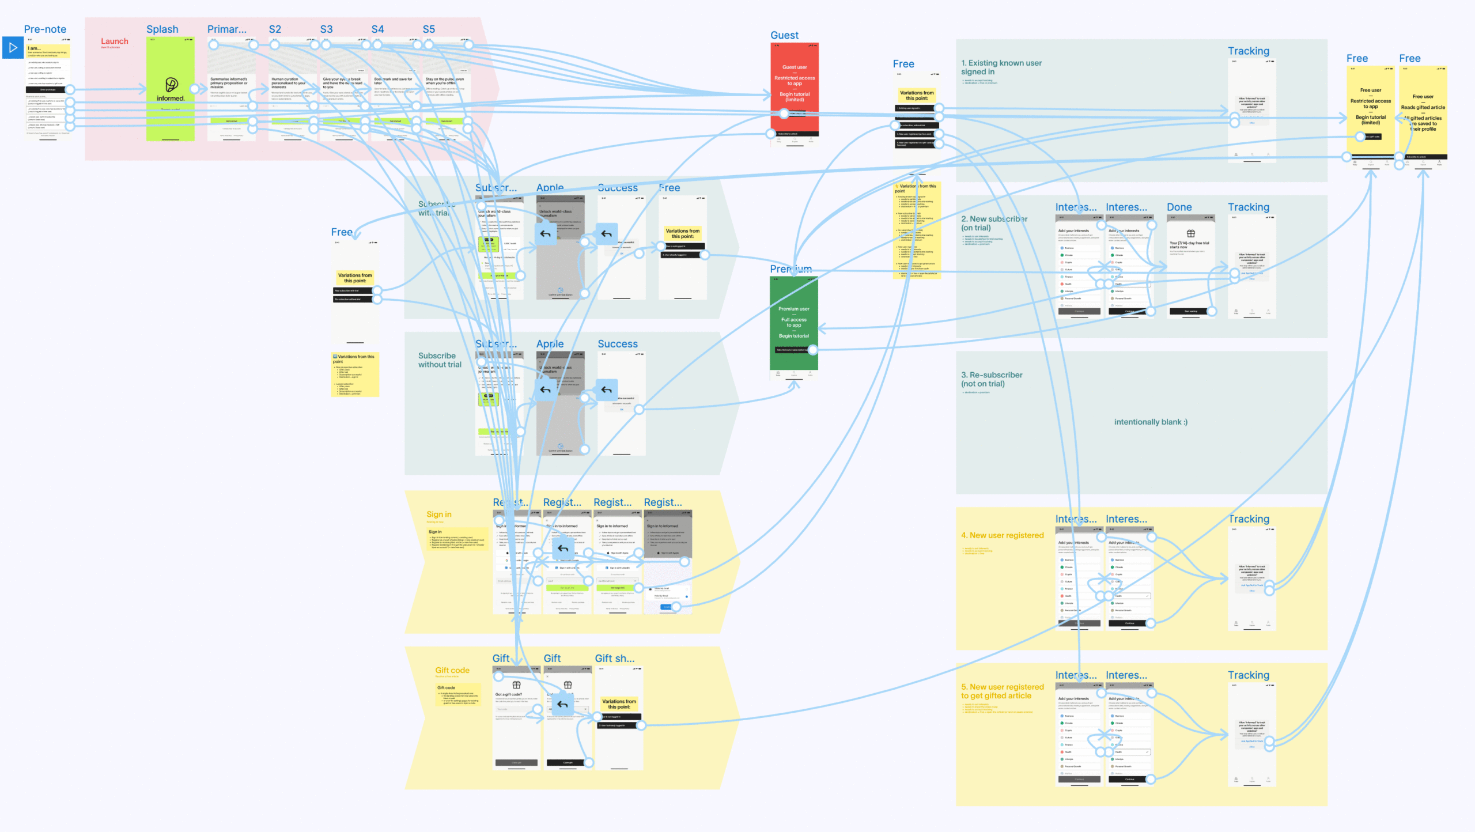Click the red Launch section title
The width and height of the screenshot is (1475, 832).
[x=114, y=41]
